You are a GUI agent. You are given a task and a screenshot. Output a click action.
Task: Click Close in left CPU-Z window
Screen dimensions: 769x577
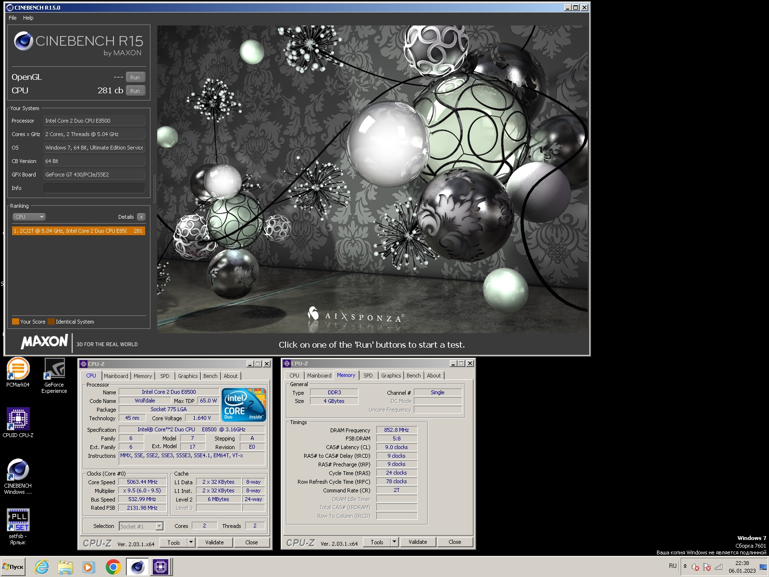(251, 542)
